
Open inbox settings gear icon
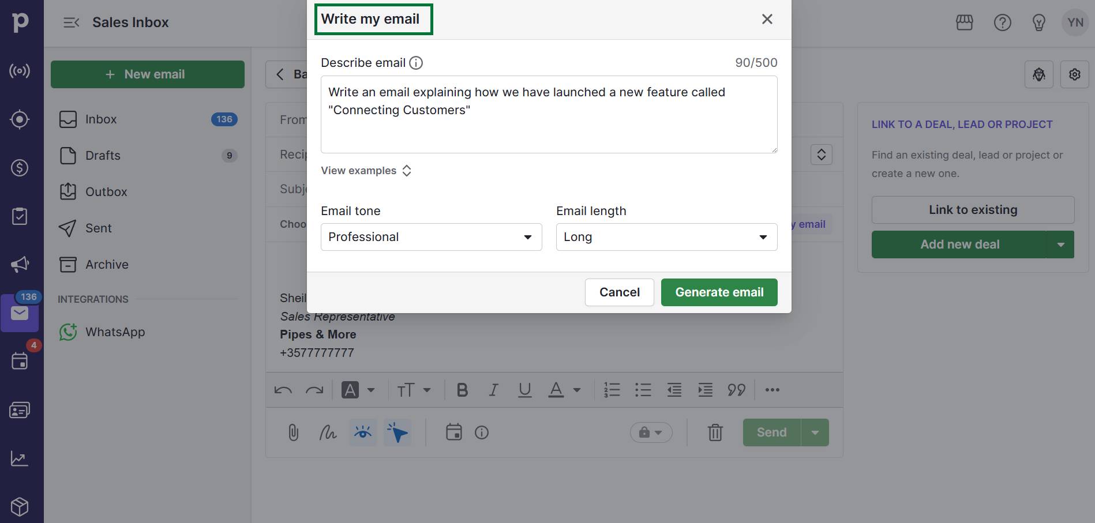1075,74
